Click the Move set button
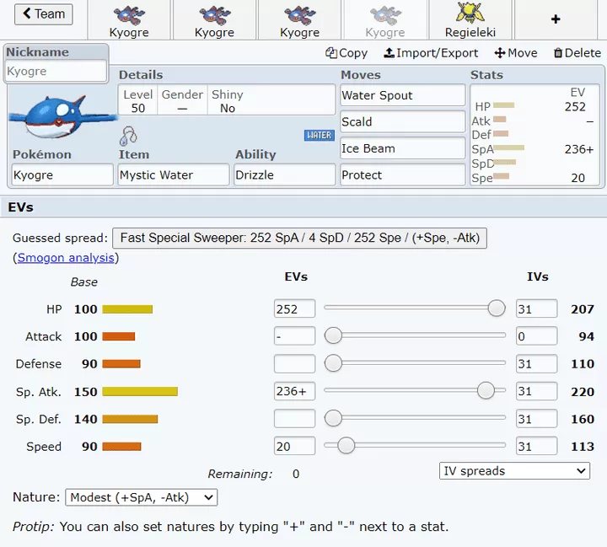Image resolution: width=607 pixels, height=547 pixels. point(516,53)
